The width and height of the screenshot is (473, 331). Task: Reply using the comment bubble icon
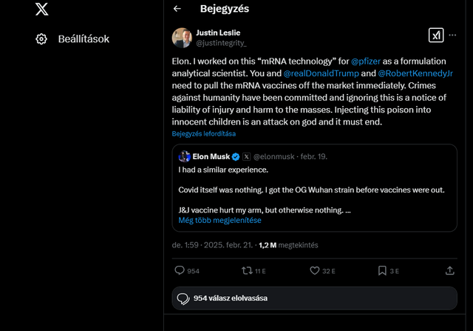point(180,271)
